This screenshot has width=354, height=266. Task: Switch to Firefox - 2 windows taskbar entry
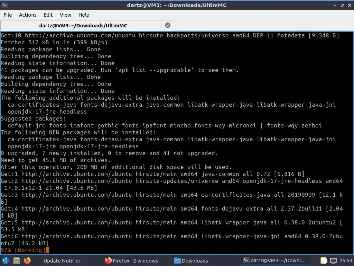click(x=131, y=260)
